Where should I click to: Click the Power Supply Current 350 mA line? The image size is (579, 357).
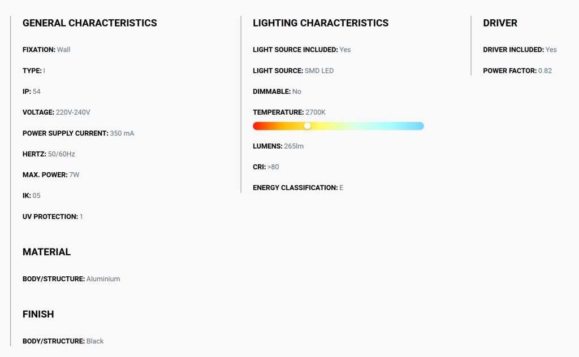(78, 133)
